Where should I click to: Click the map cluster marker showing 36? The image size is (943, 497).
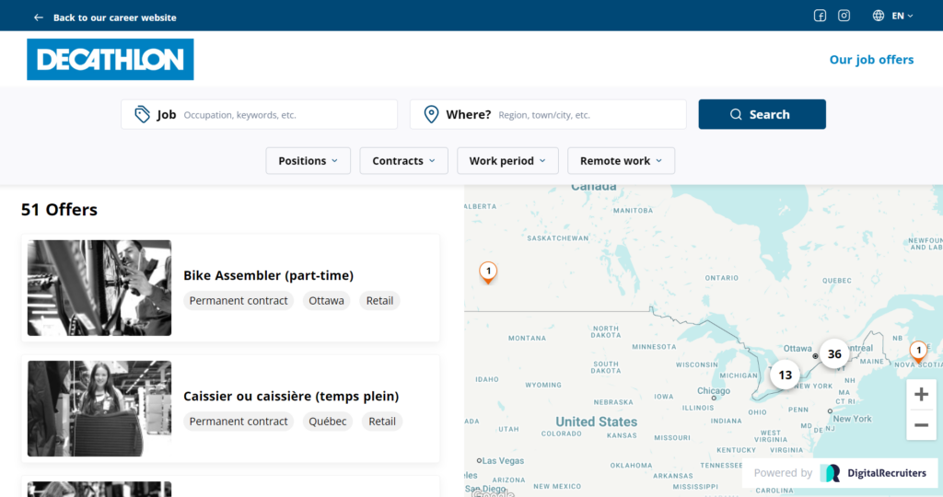coord(834,354)
